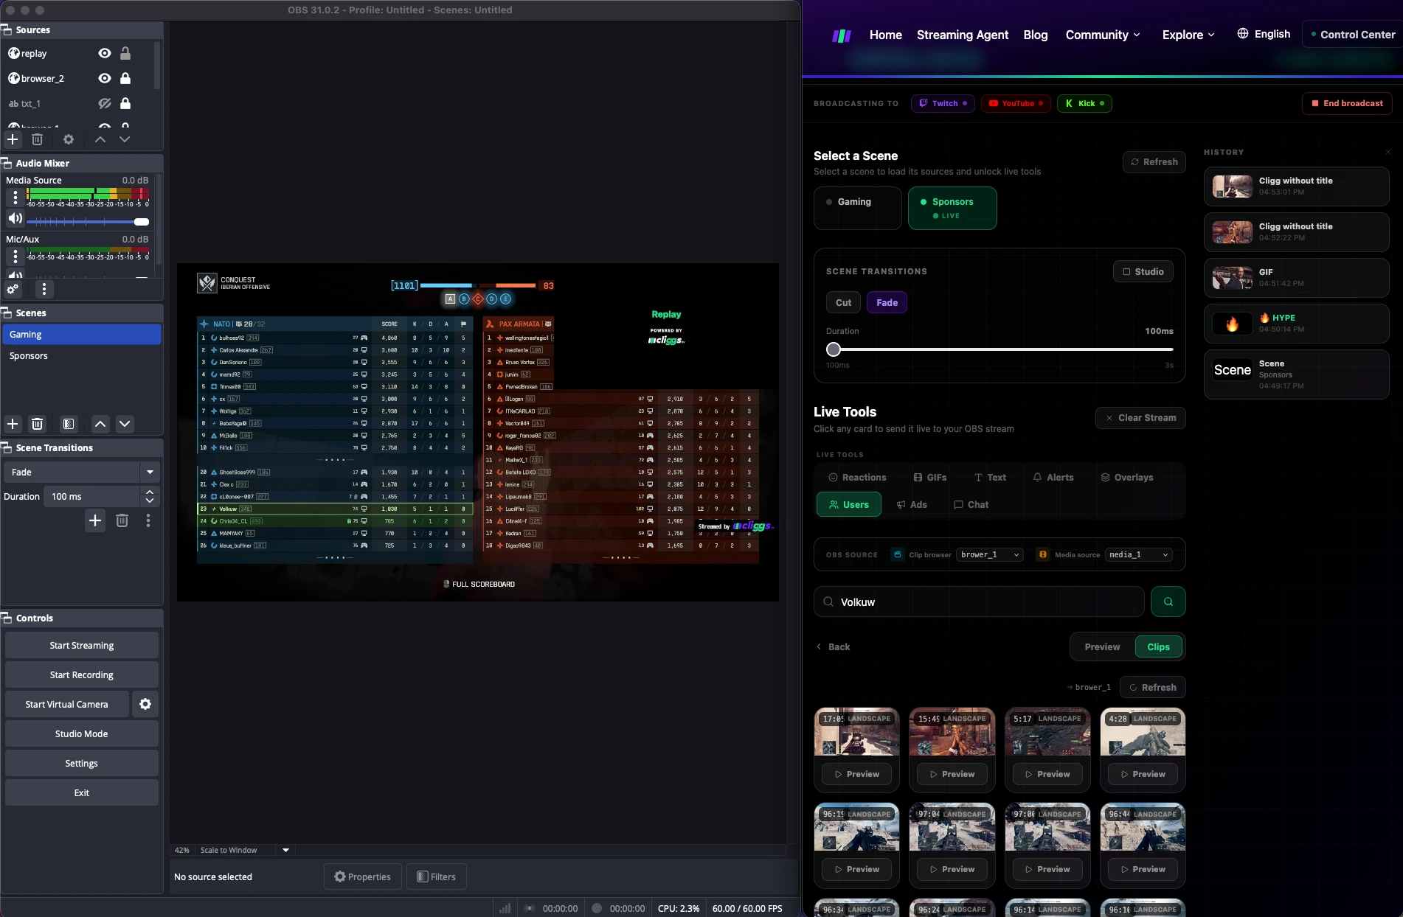Open the 17:05 landscape clip thumbnail
The width and height of the screenshot is (1403, 917).
(x=856, y=732)
